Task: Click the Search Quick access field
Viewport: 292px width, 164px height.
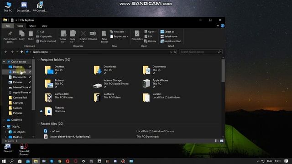Action: click(201, 52)
